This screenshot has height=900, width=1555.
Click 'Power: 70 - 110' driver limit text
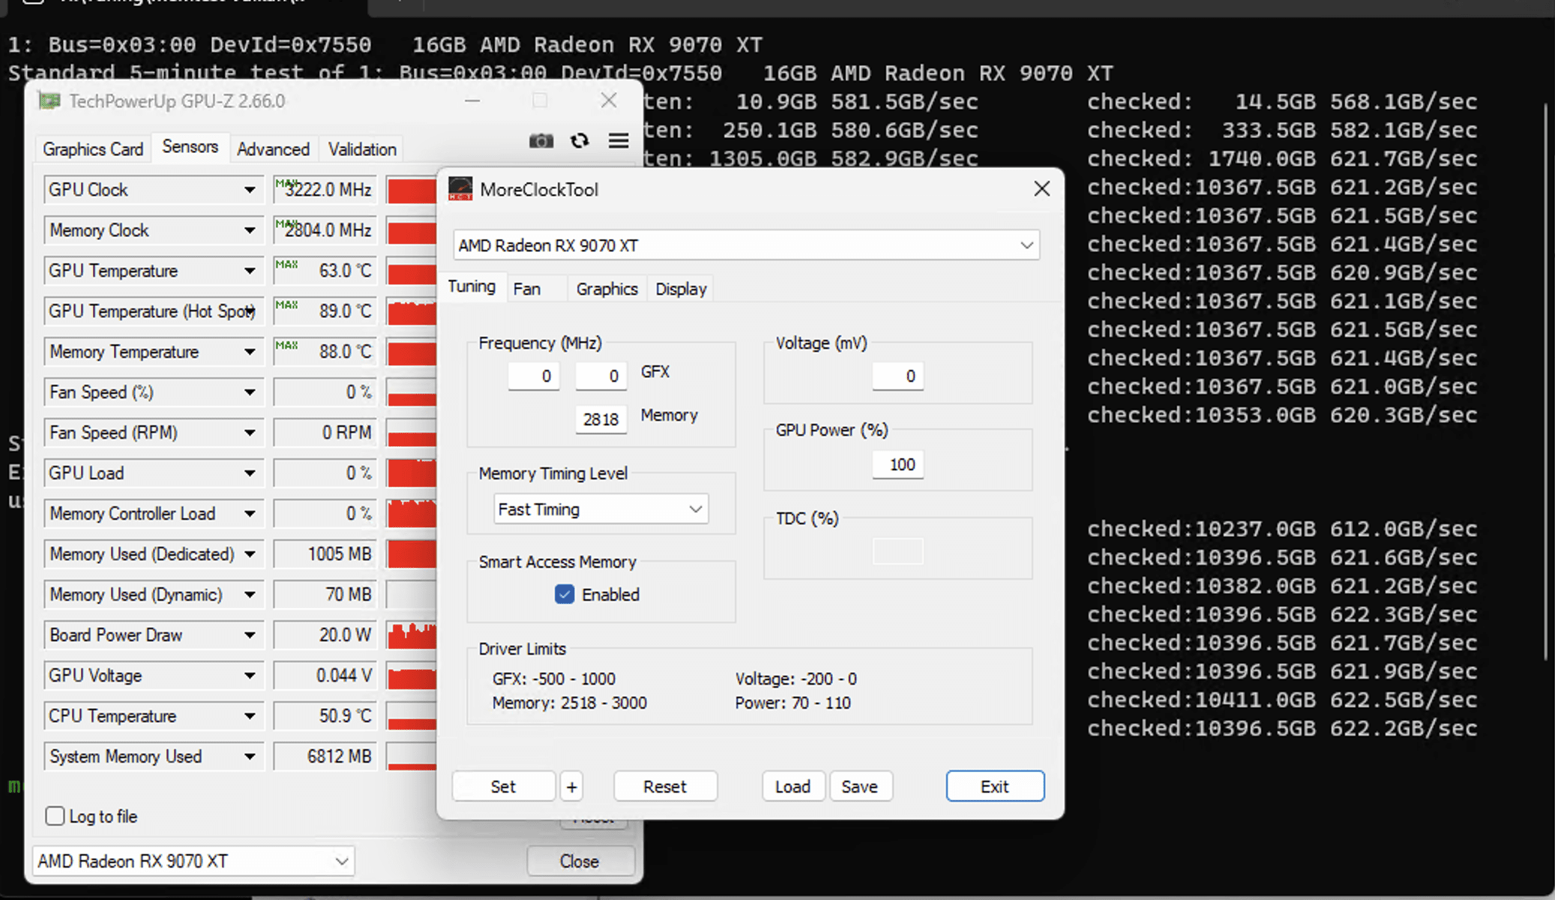(x=792, y=703)
